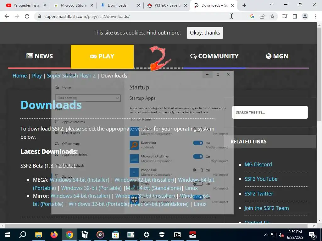Show hidden system tray icons
The image size is (322, 241).
coord(266,235)
